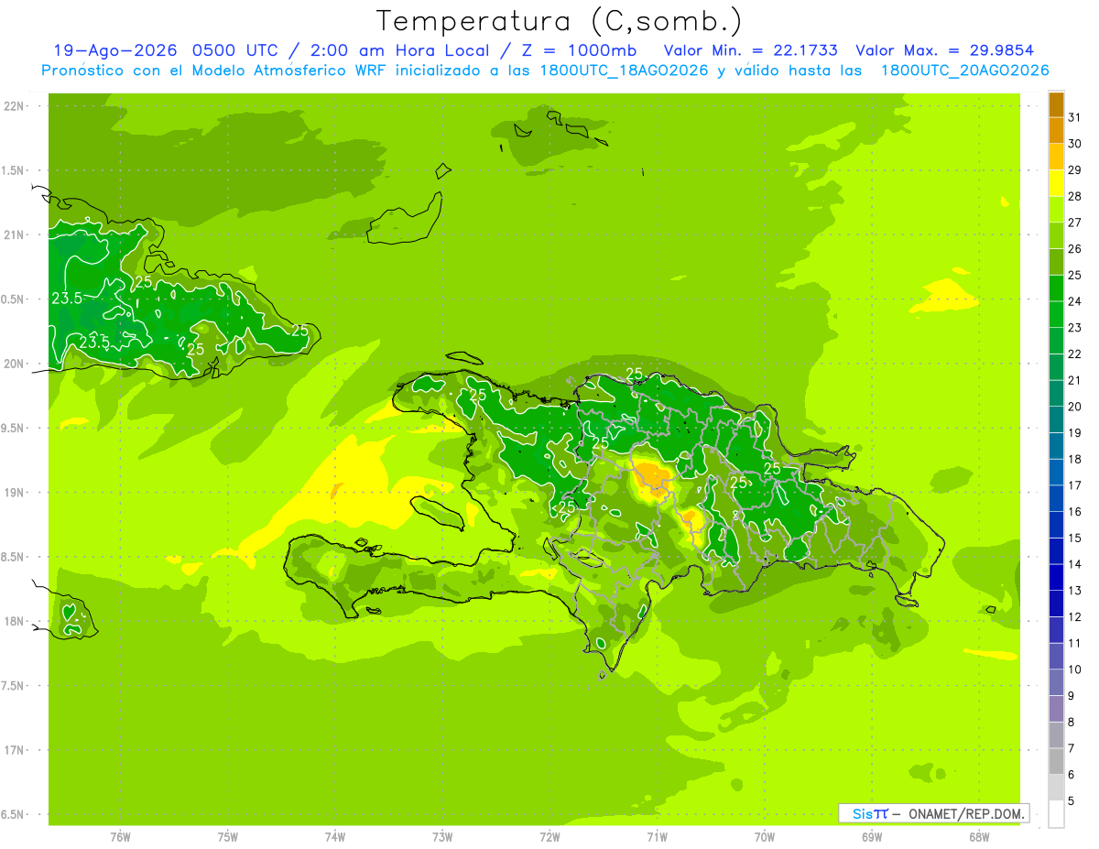Click the '6.5N' latitude label
Viewport: 1099px width, 849px height.
click(14, 814)
